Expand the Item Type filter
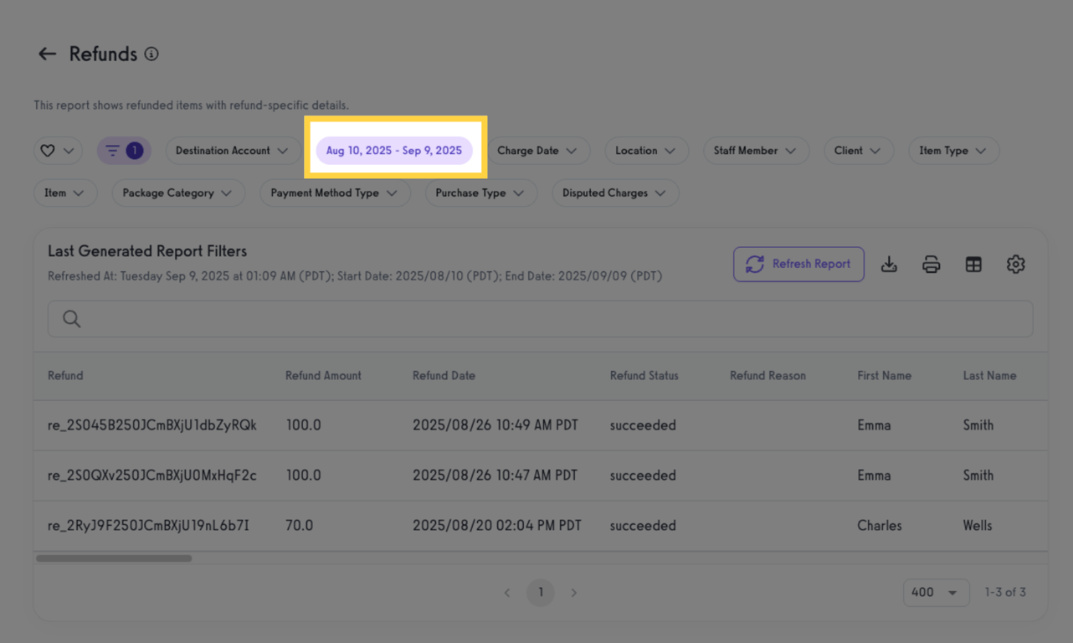The width and height of the screenshot is (1073, 643). click(953, 151)
